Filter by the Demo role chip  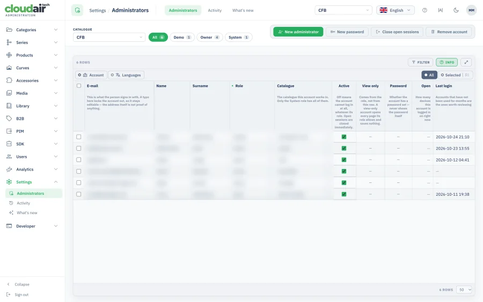pos(182,37)
